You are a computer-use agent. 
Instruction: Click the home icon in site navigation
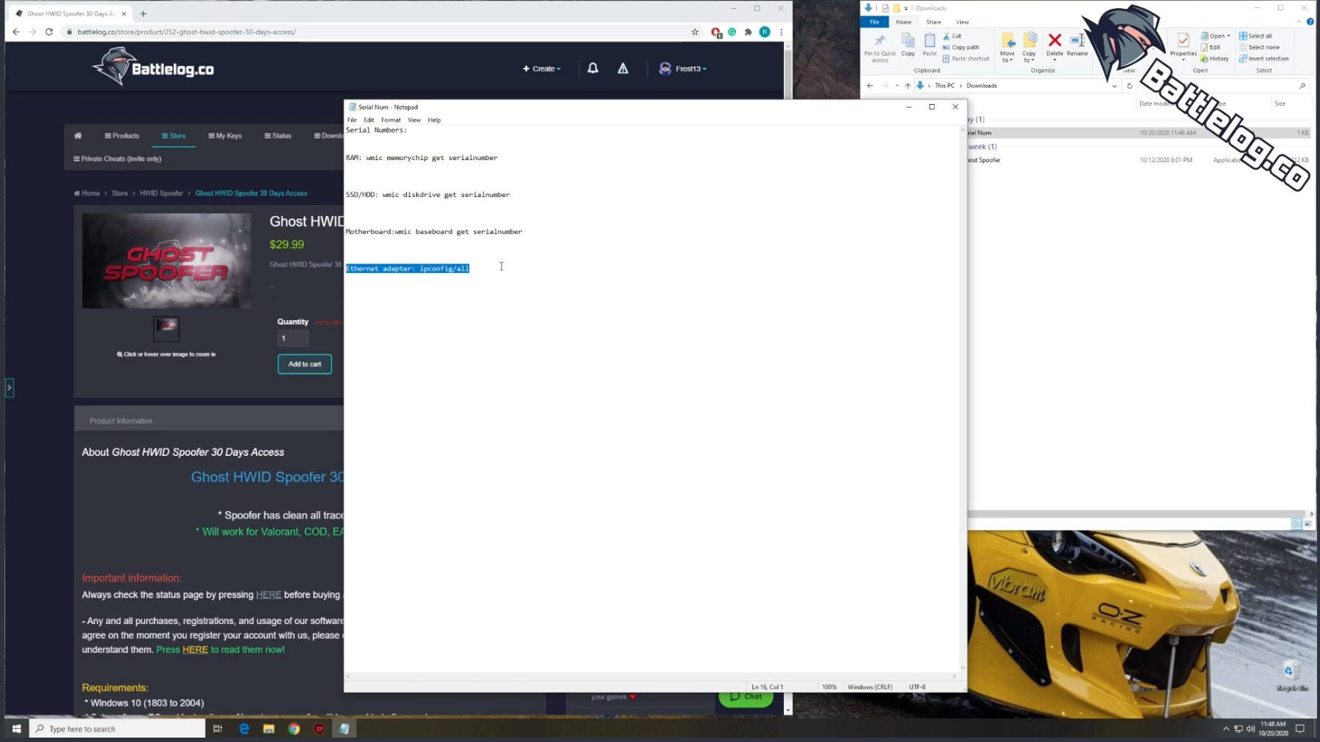[78, 136]
